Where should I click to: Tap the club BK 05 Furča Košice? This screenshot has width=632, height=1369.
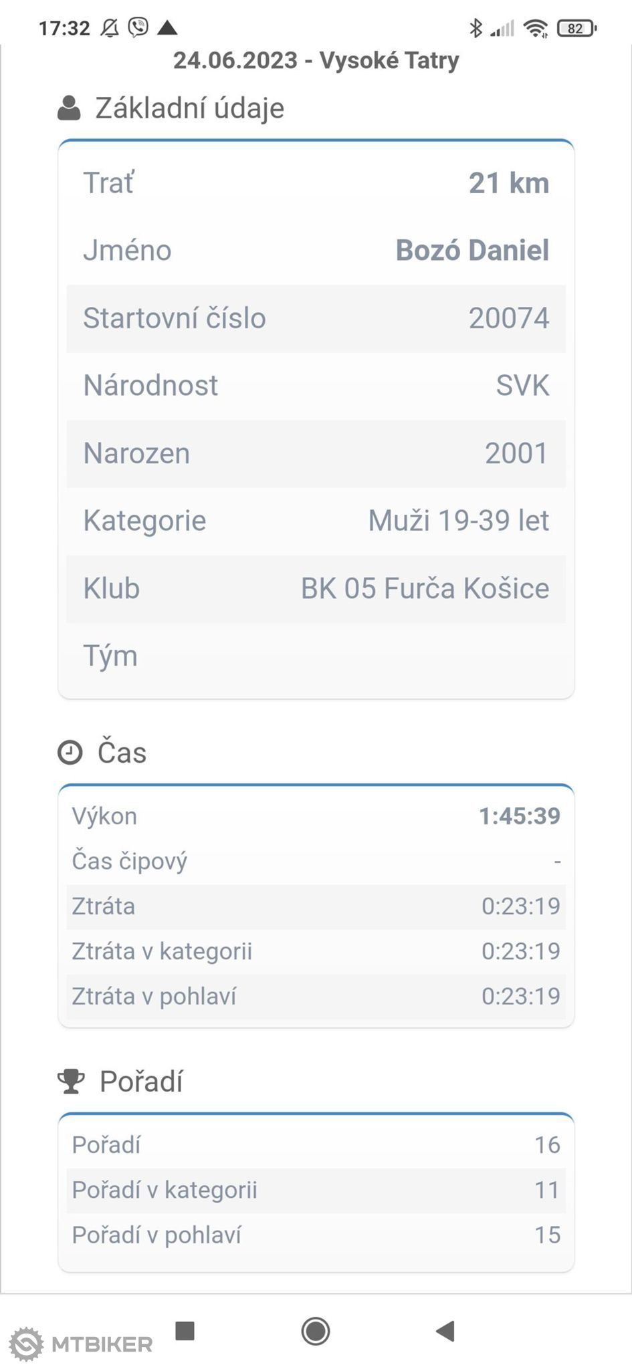(x=425, y=588)
